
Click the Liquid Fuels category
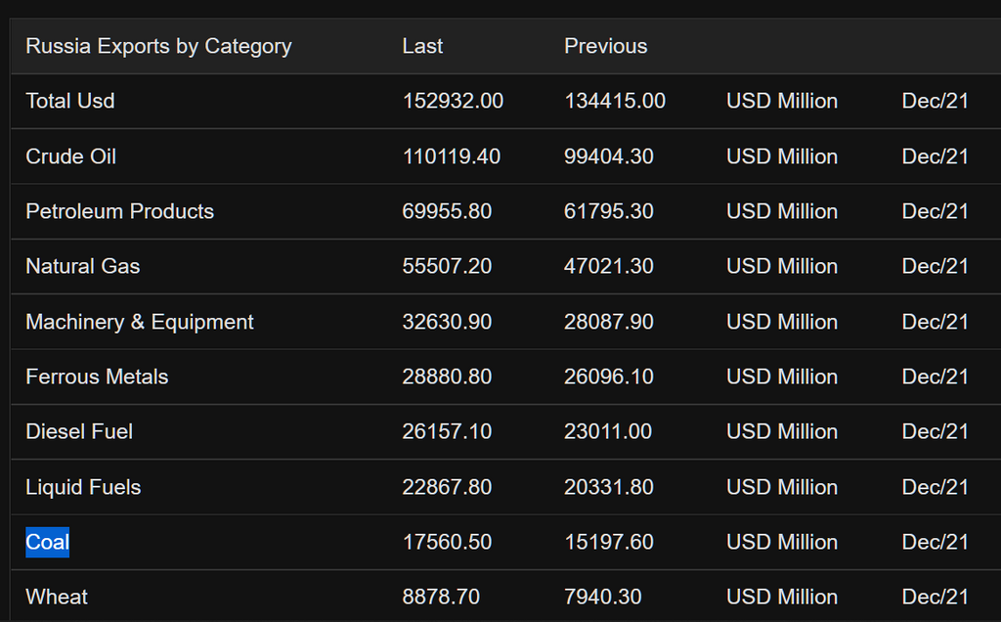coord(83,487)
